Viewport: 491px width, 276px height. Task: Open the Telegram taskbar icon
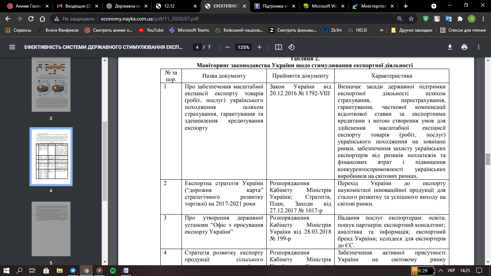click(73, 271)
